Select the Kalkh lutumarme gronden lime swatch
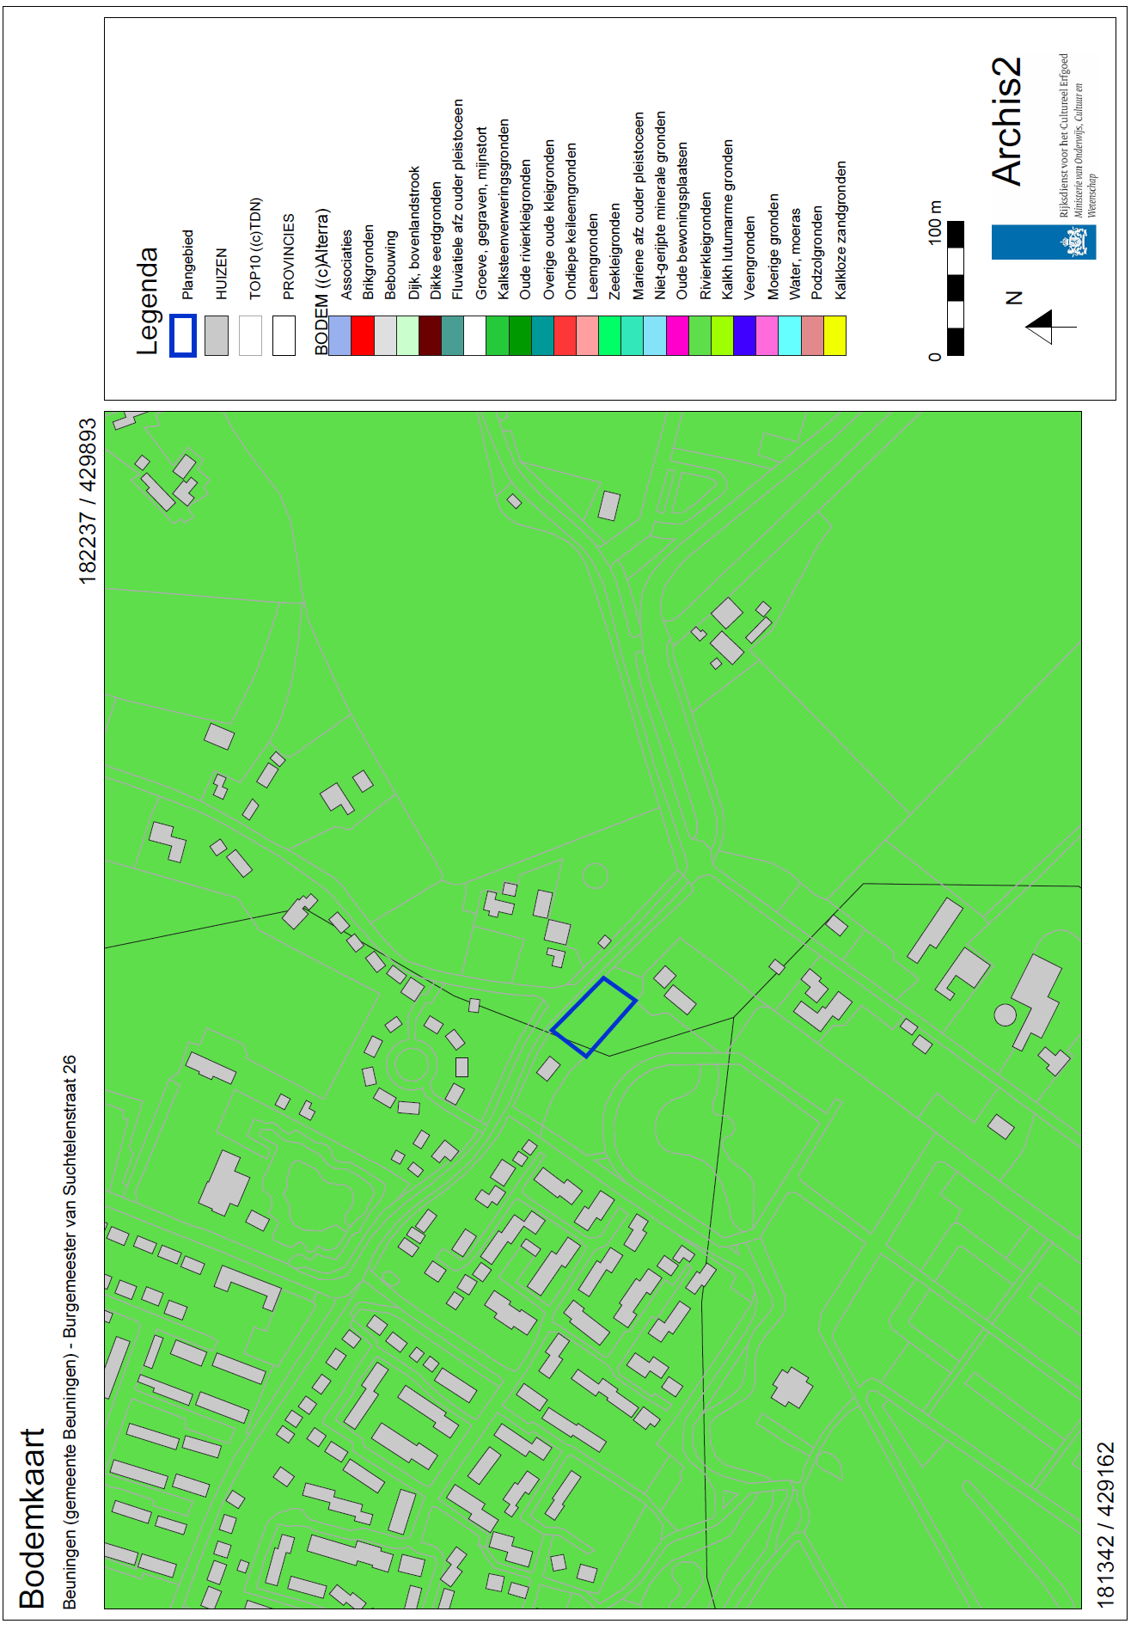This screenshot has width=1137, height=1630. coord(723,335)
